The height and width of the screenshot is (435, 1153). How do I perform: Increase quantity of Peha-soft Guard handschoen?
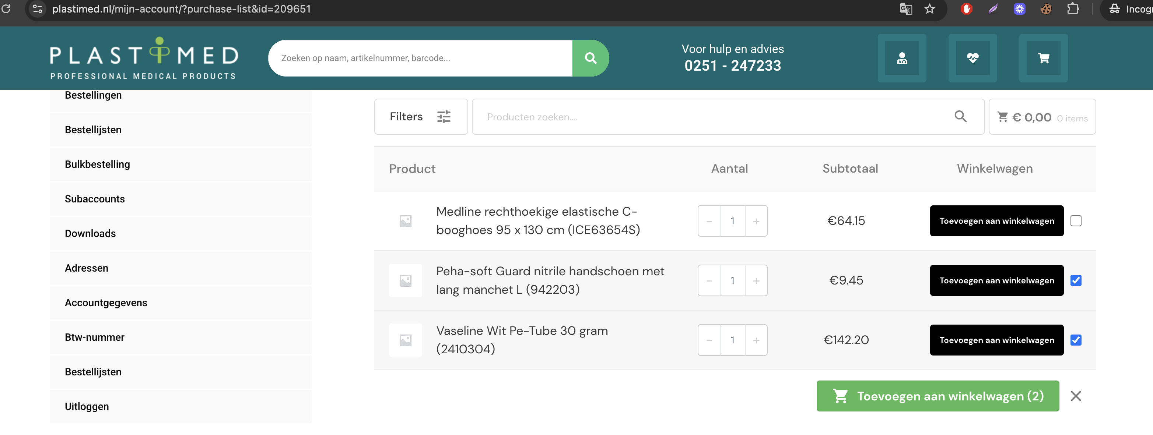pos(756,280)
